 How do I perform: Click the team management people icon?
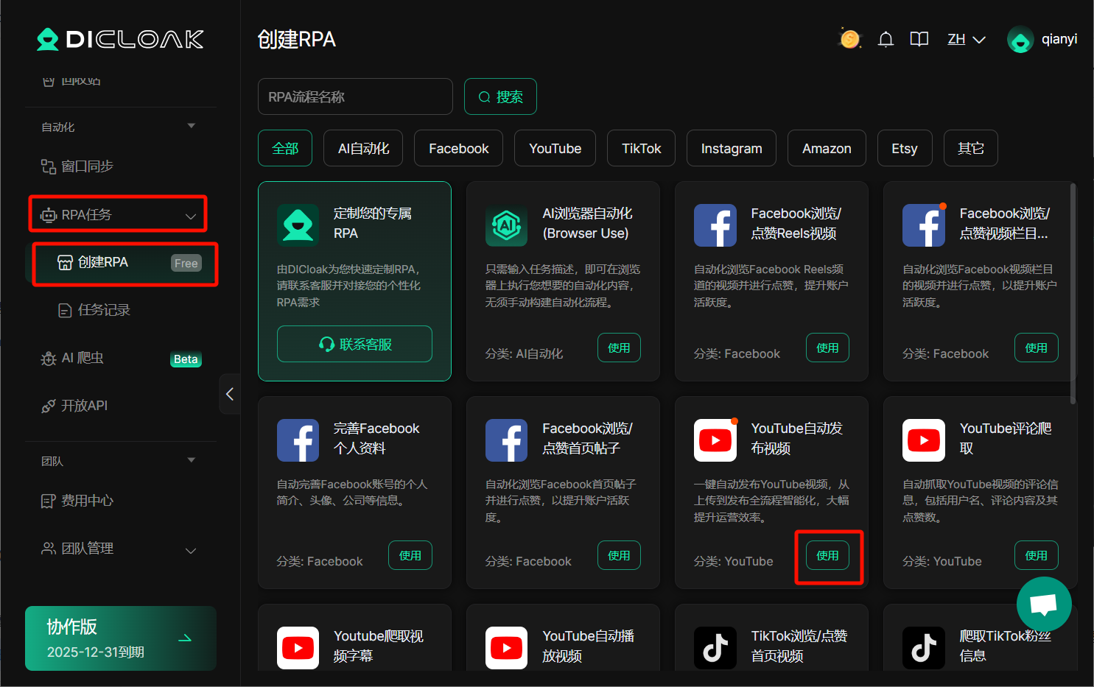49,549
